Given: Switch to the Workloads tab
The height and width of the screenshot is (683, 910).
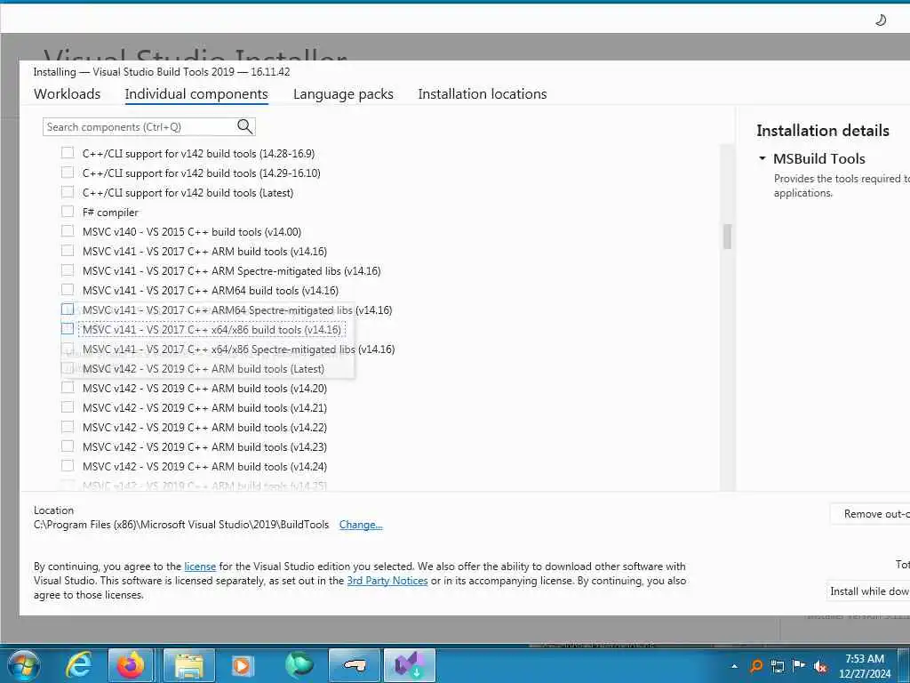Looking at the screenshot, I should tap(67, 93).
